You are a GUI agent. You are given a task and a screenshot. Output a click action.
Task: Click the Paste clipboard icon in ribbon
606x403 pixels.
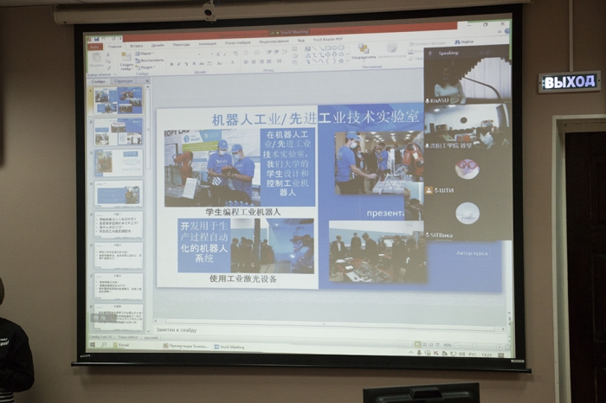point(94,59)
